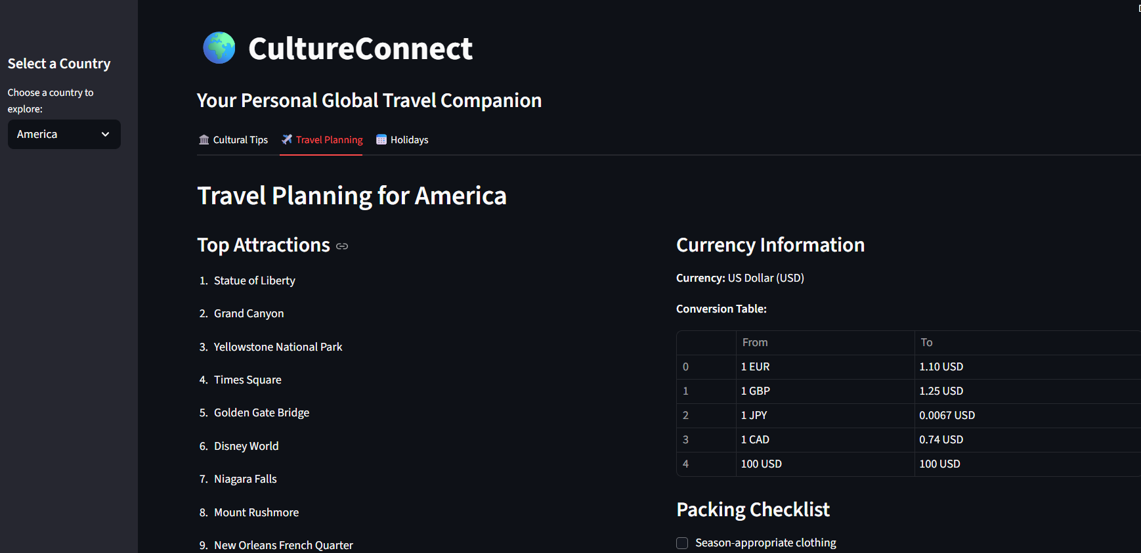
Task: Click the 1 CAD table cell
Action: 755,439
